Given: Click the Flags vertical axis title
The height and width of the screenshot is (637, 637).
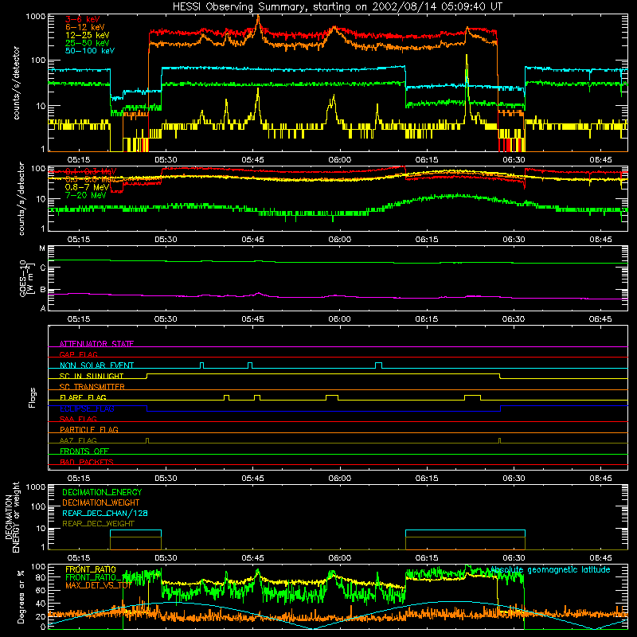Looking at the screenshot, I should pyautogui.click(x=32, y=398).
